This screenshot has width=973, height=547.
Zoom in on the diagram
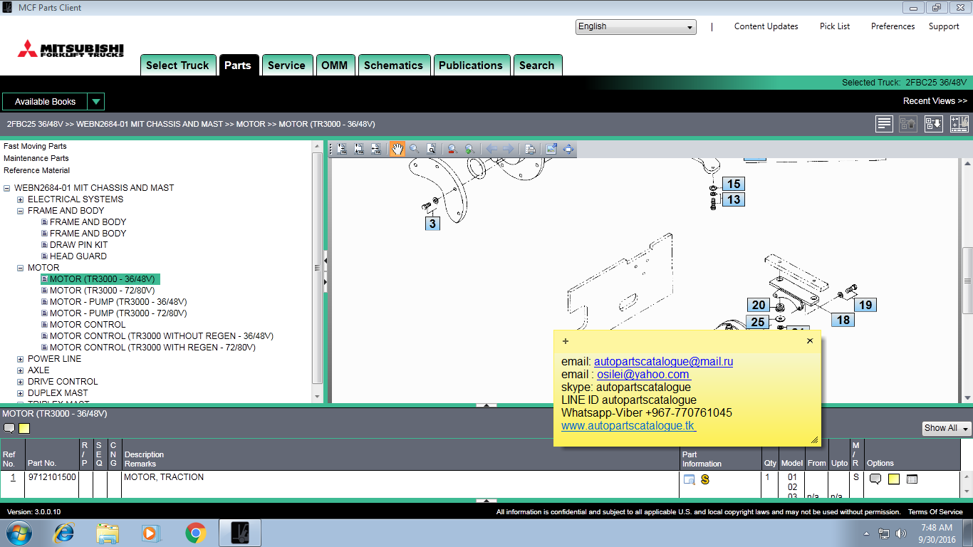tap(469, 149)
